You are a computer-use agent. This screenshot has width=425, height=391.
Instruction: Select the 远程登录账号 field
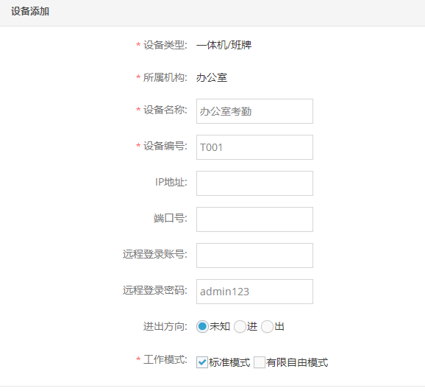[254, 256]
